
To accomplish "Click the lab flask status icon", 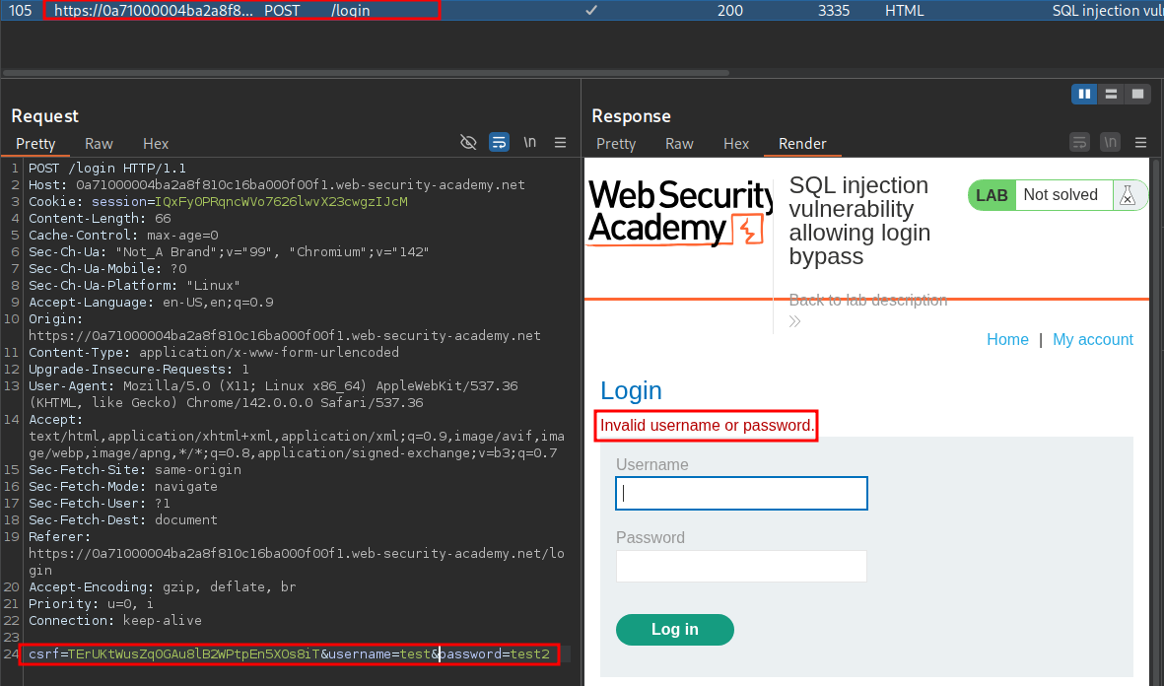I will coord(1129,195).
